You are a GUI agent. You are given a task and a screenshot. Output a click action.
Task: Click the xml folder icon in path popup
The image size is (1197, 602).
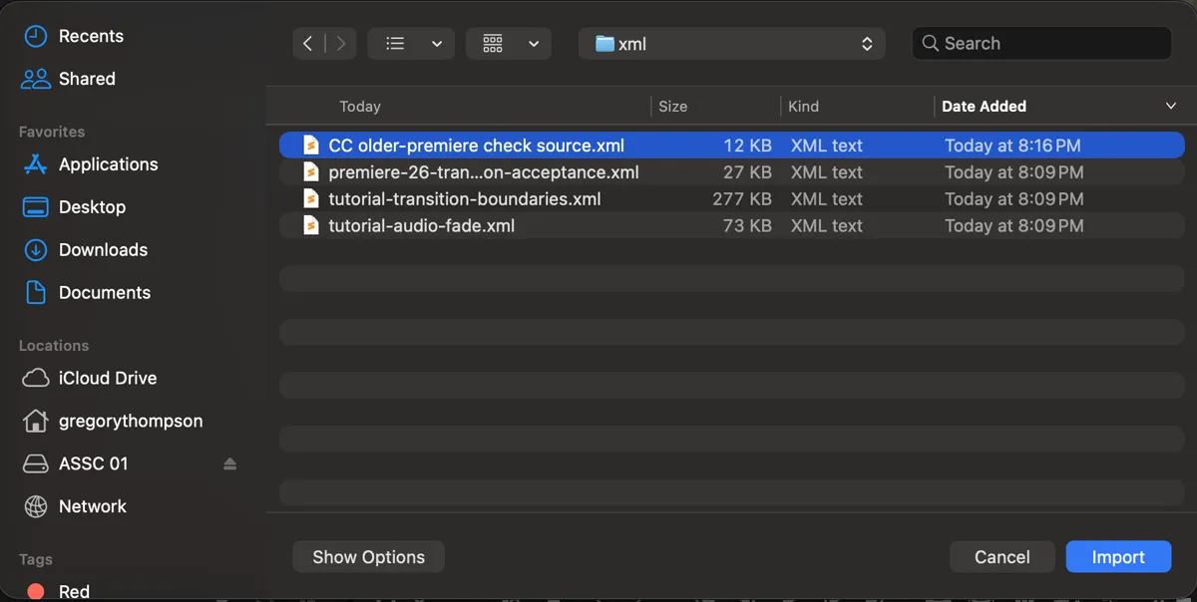point(605,43)
